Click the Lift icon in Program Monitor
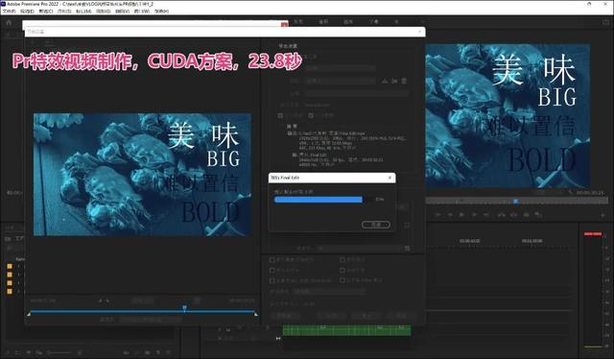Image resolution: width=614 pixels, height=359 pixels. [501, 215]
